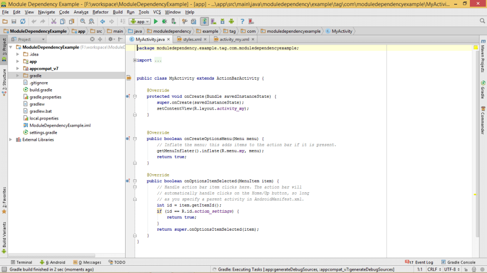Viewport: 487px width, 273px height.
Task: Click the Save All floppy icon
Action: click(x=14, y=21)
